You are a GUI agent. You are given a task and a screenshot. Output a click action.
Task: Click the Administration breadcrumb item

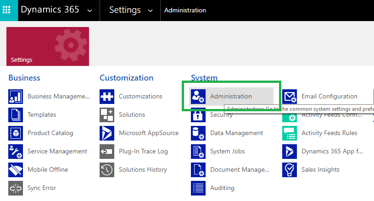coord(185,10)
